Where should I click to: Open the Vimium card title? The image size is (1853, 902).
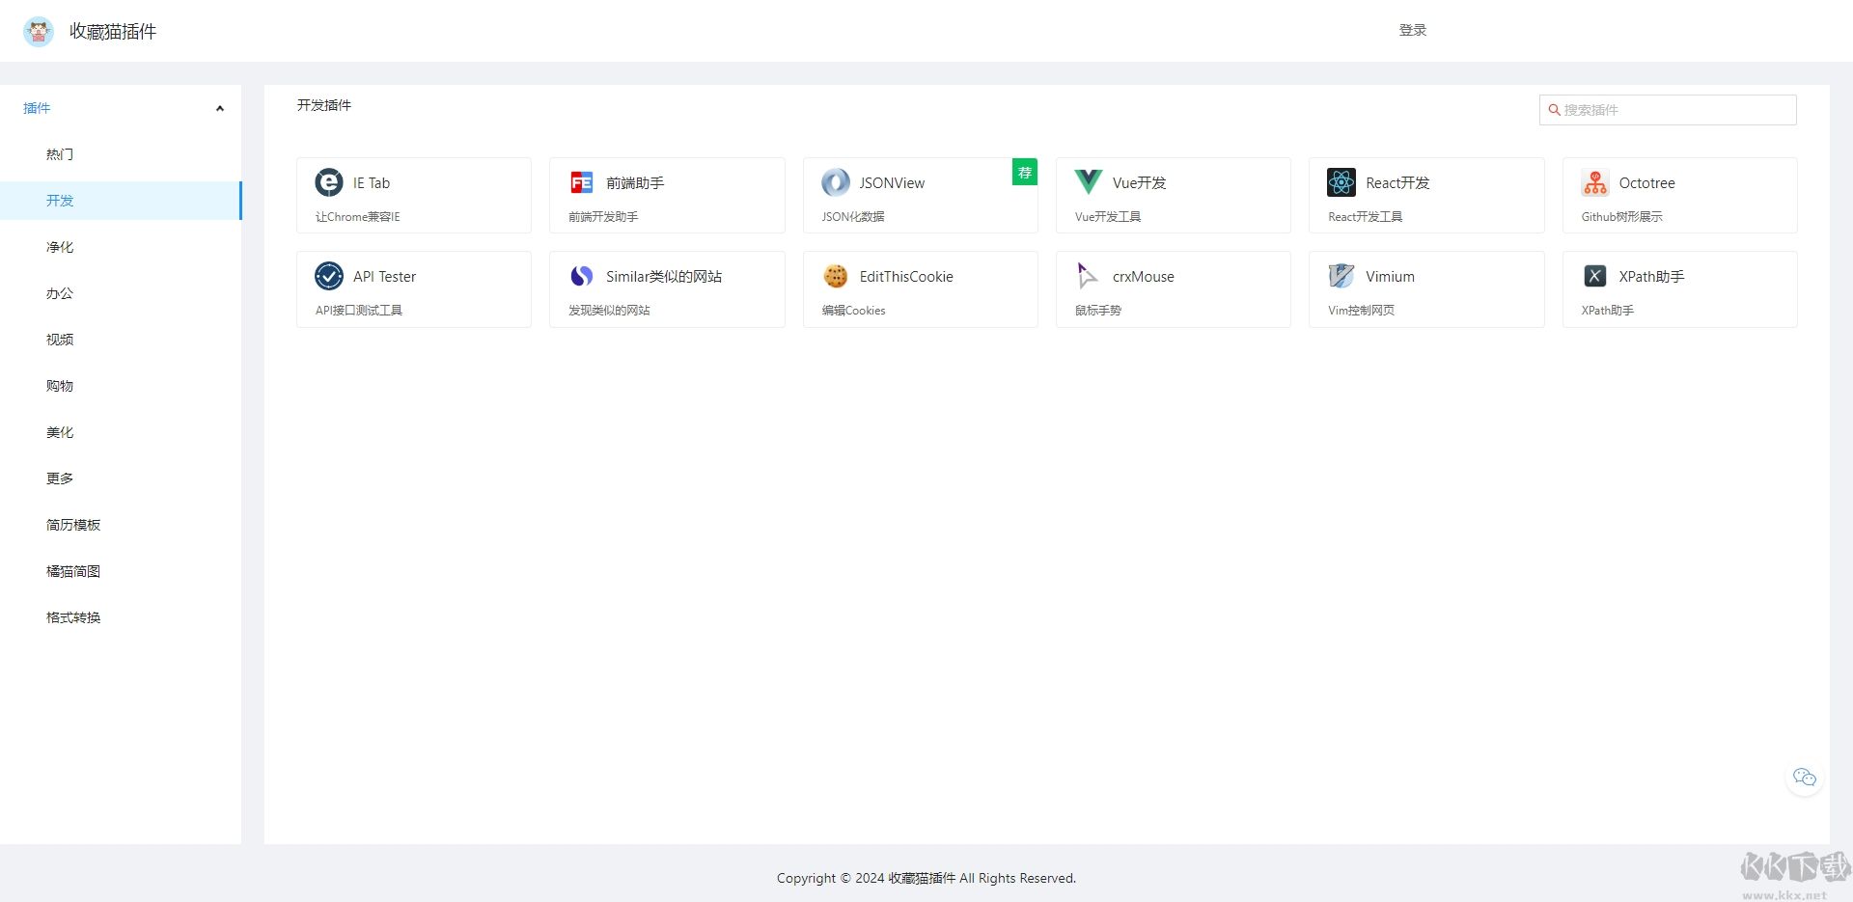pyautogui.click(x=1390, y=276)
